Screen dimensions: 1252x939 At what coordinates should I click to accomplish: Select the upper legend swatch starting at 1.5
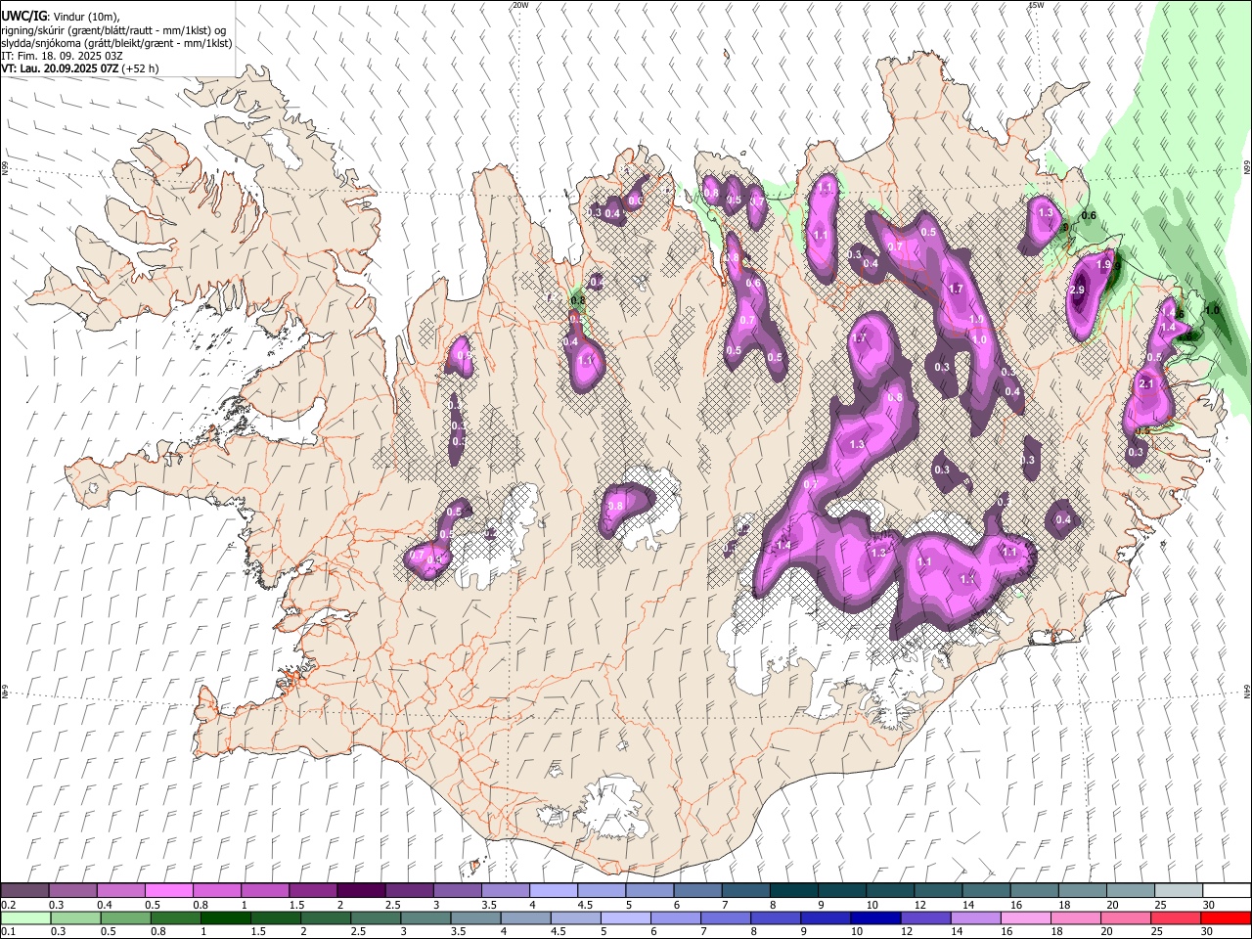tap(312, 890)
